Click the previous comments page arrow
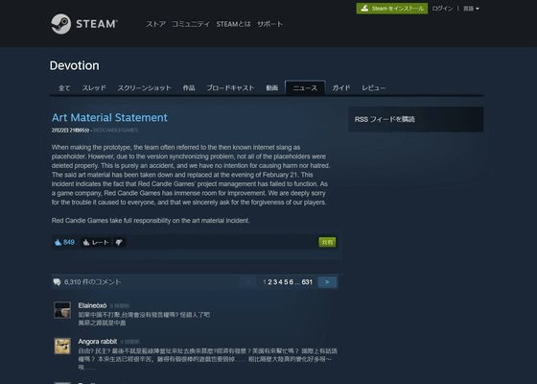Image resolution: width=537 pixels, height=384 pixels. 248,282
